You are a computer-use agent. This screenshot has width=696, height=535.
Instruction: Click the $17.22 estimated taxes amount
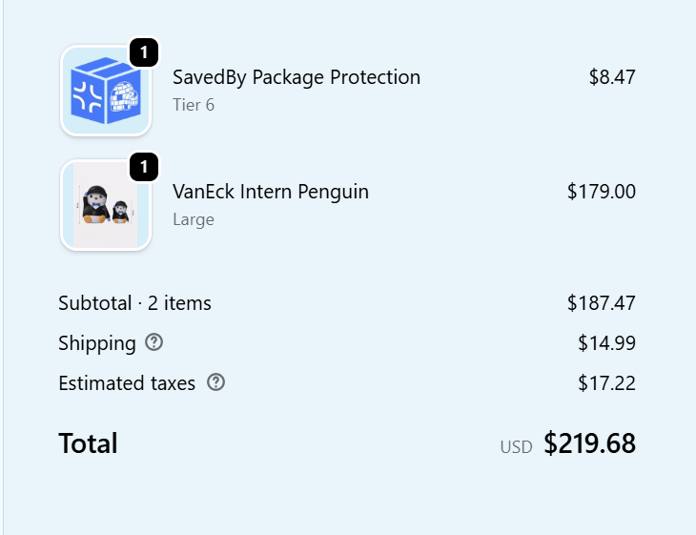(606, 383)
